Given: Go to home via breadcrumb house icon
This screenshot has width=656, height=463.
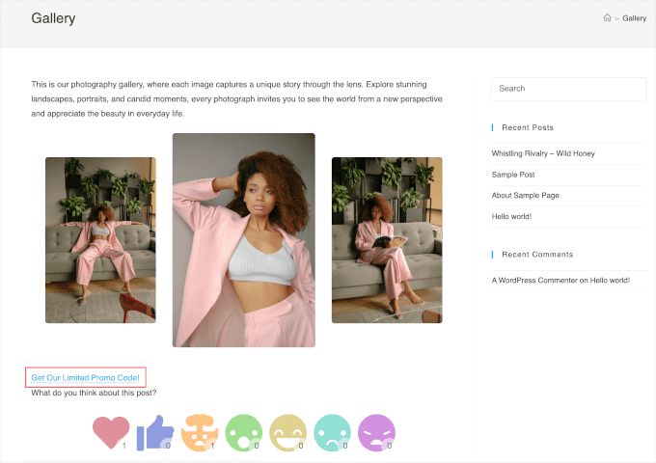Looking at the screenshot, I should point(607,18).
